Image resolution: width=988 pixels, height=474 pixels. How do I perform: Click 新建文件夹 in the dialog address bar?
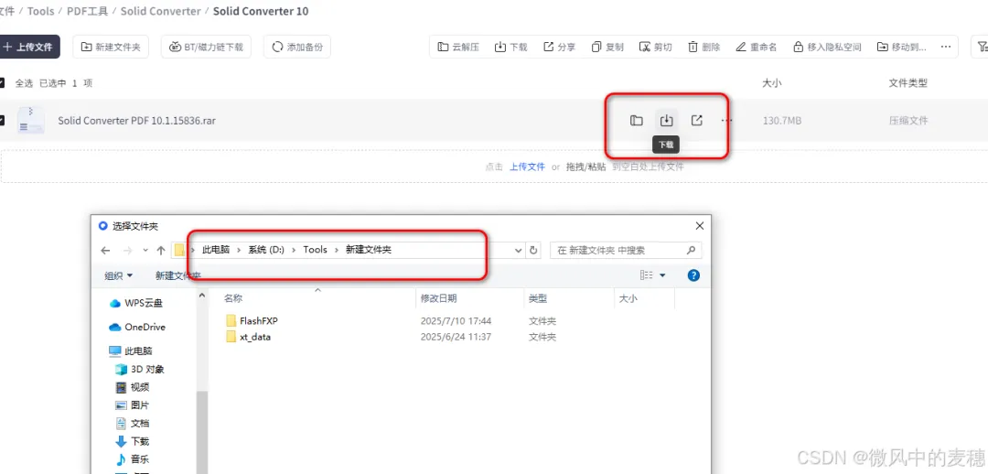pyautogui.click(x=369, y=250)
